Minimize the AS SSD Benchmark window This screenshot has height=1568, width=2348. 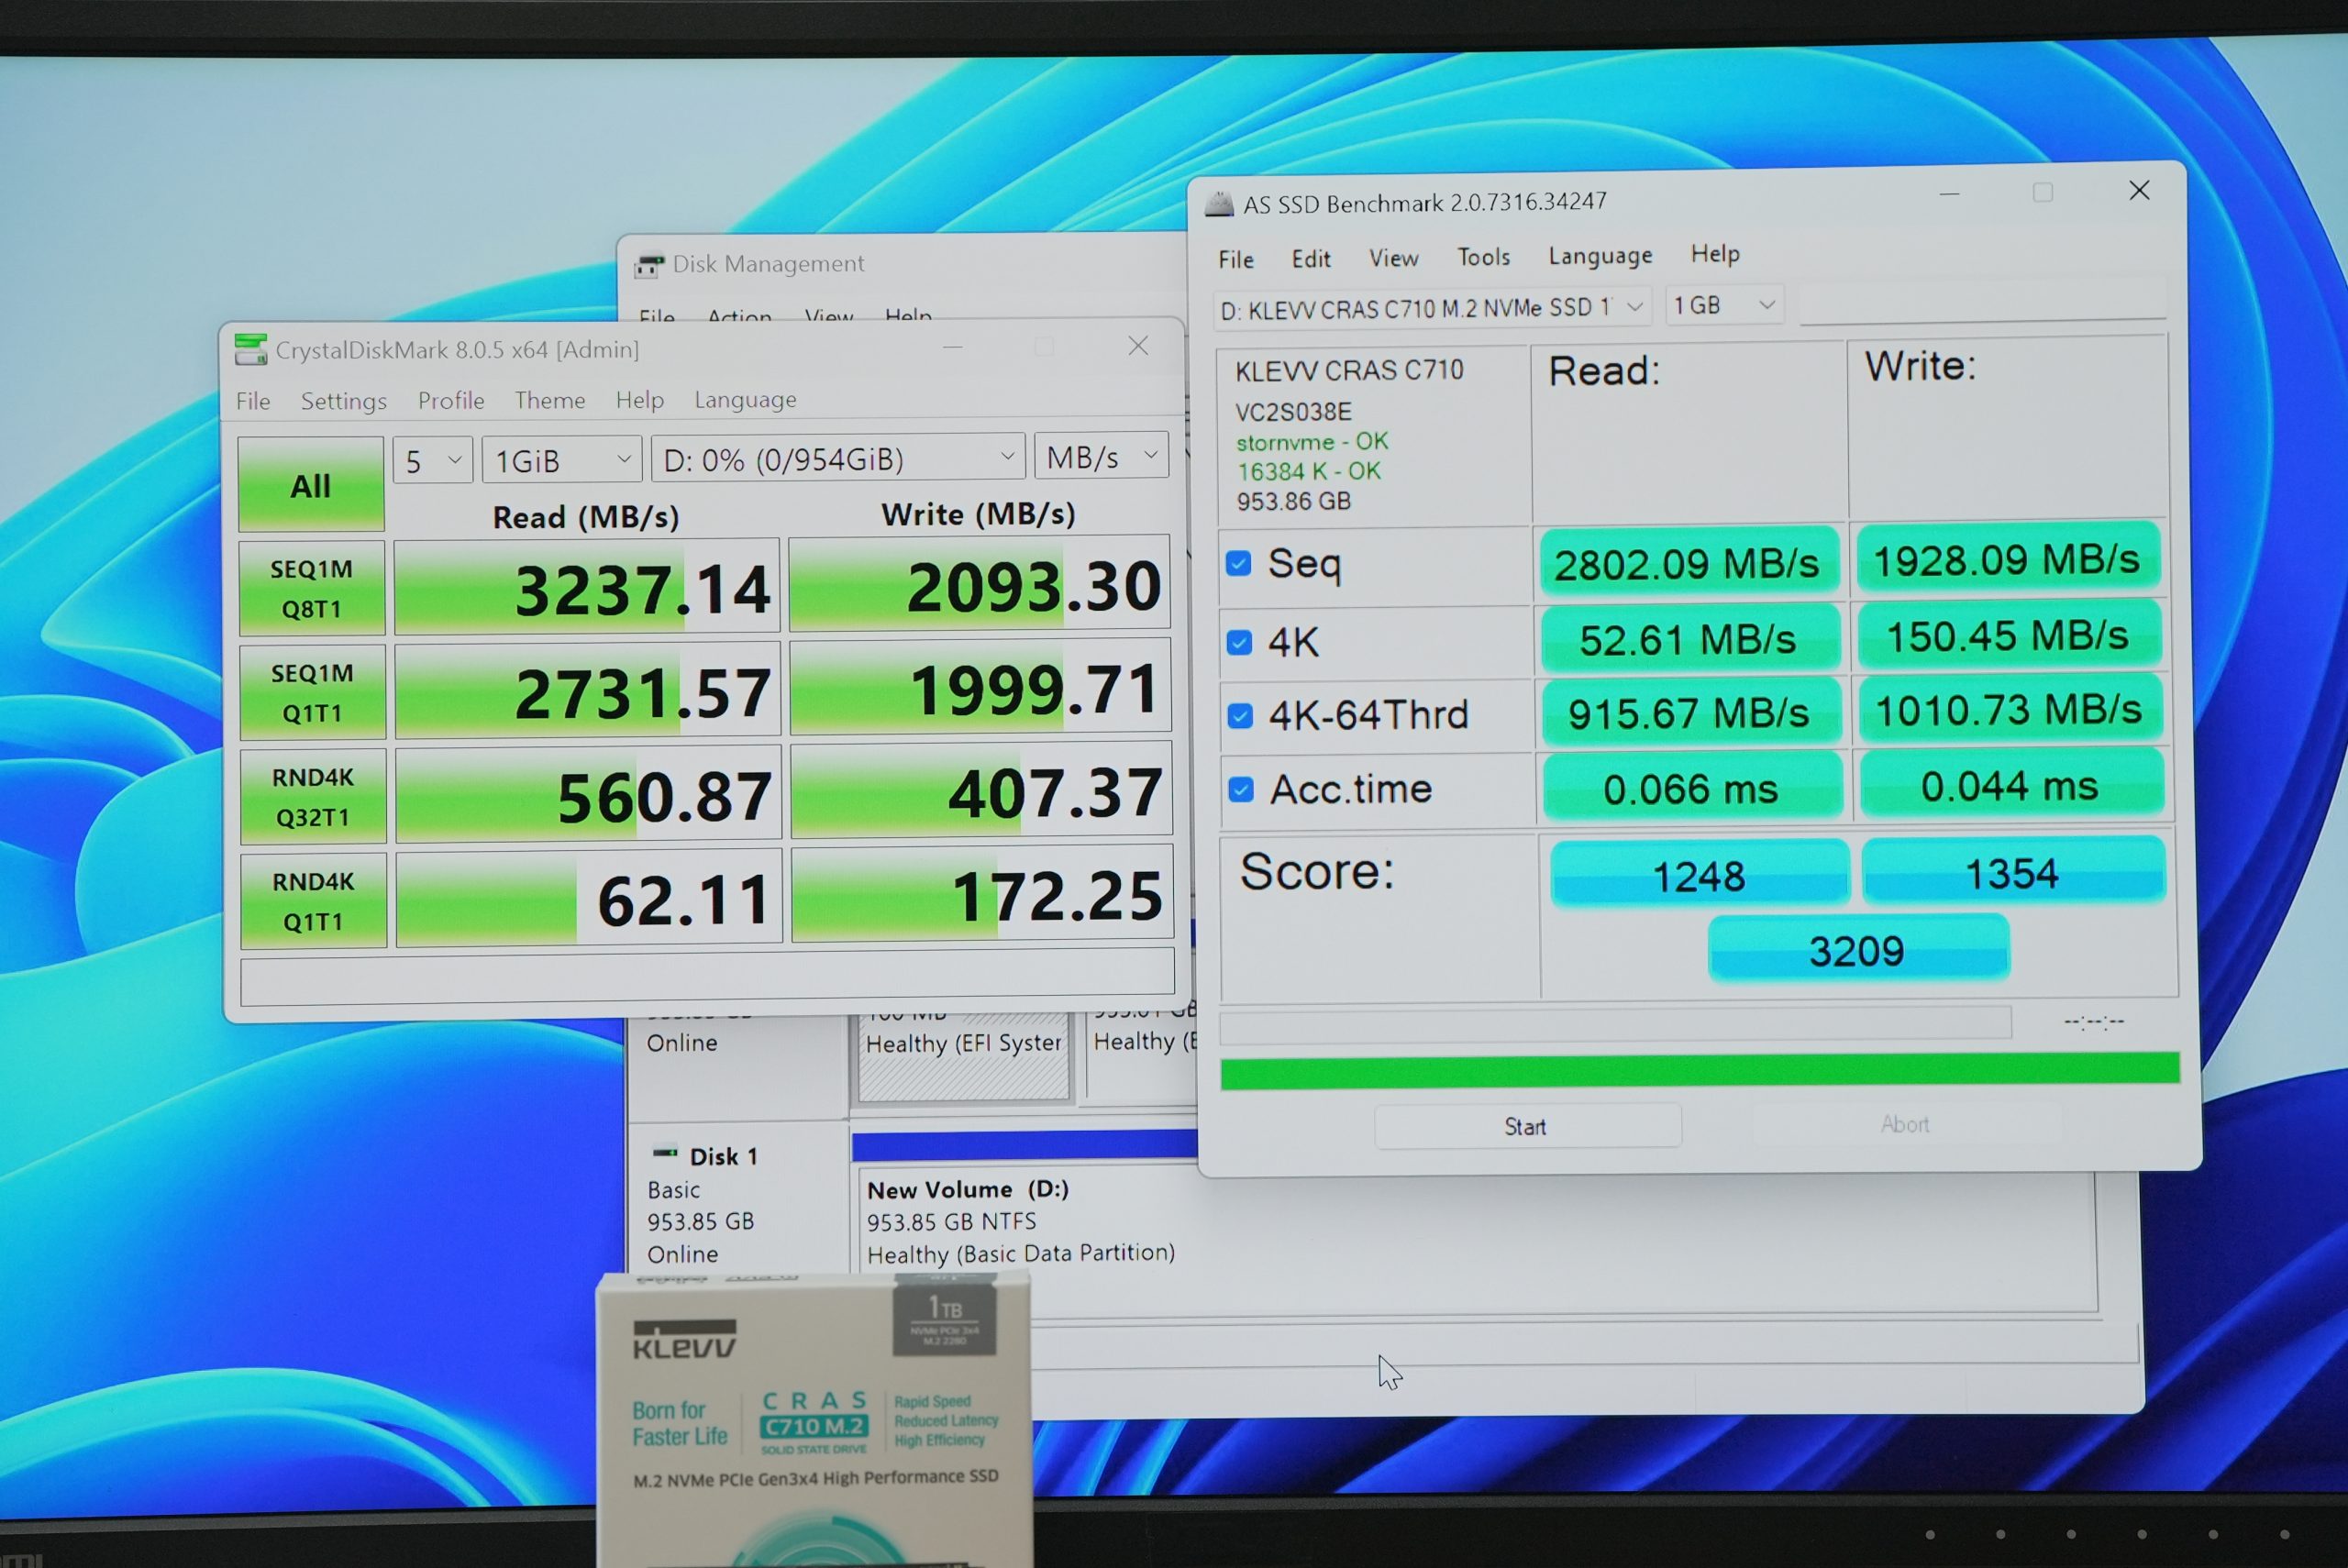coord(1949,194)
